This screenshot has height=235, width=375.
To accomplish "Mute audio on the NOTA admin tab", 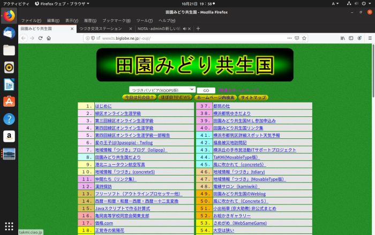I will 184,28.
